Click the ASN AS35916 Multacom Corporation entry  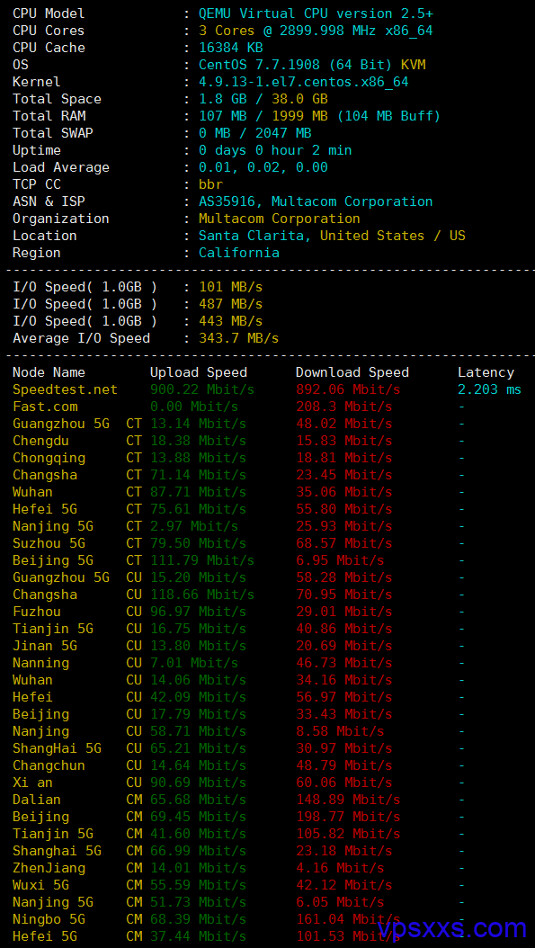316,201
